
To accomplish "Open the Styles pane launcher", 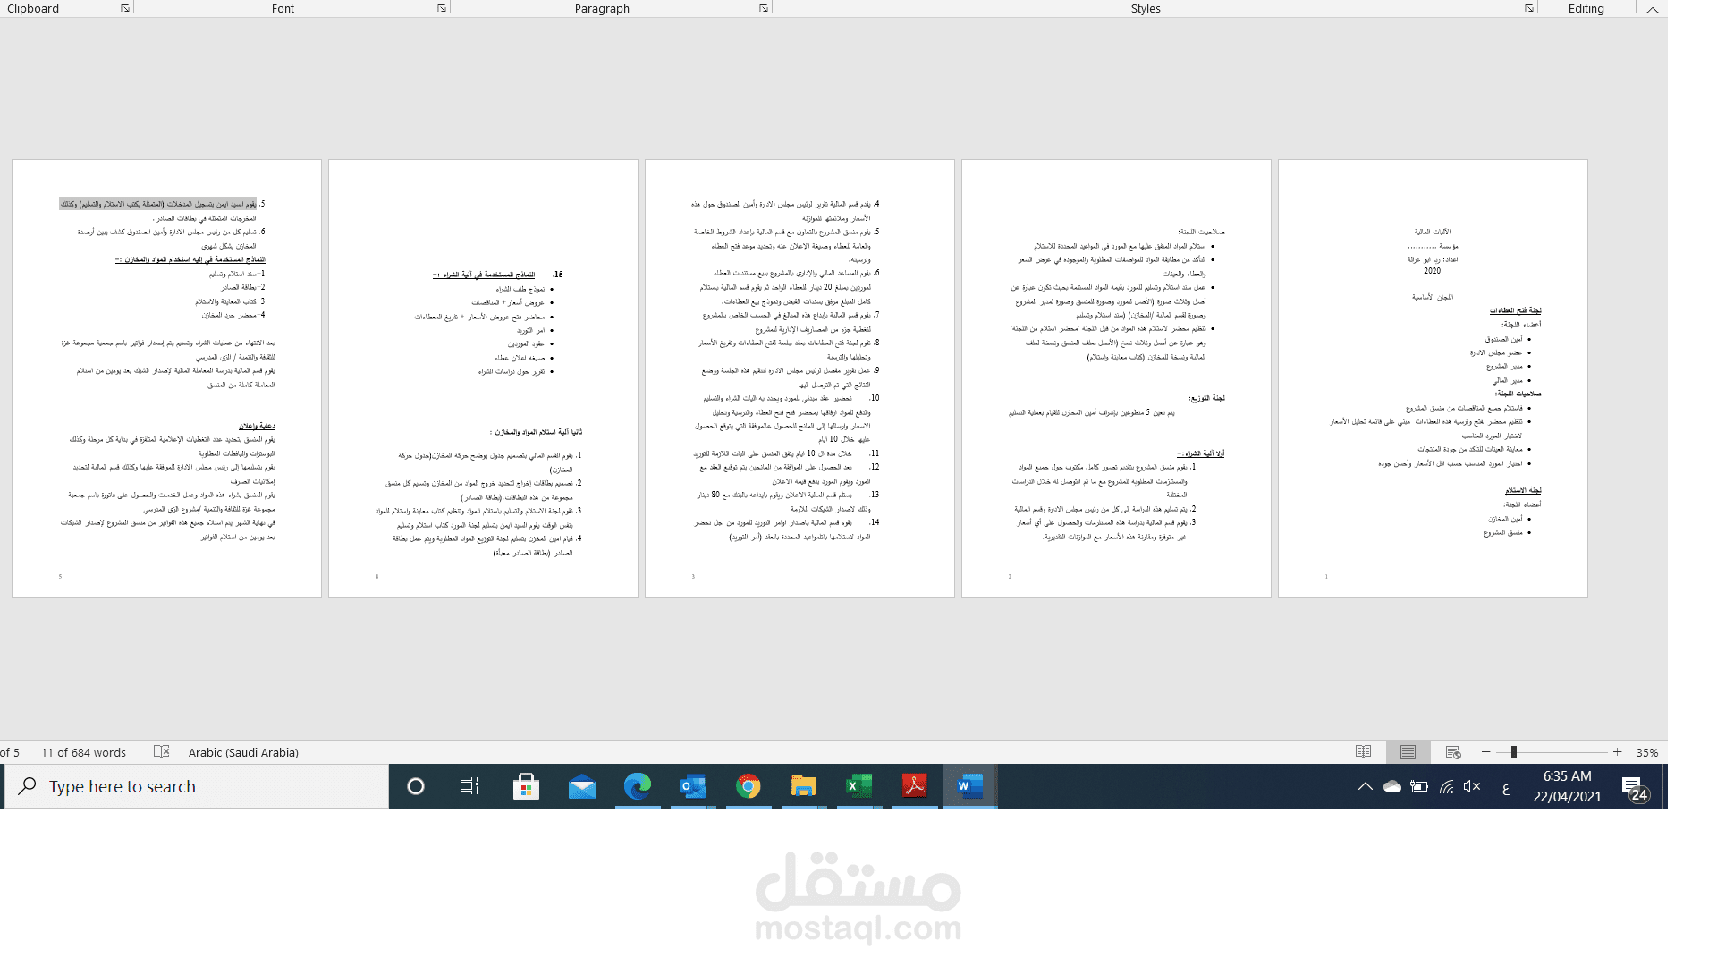I will 1529,8.
